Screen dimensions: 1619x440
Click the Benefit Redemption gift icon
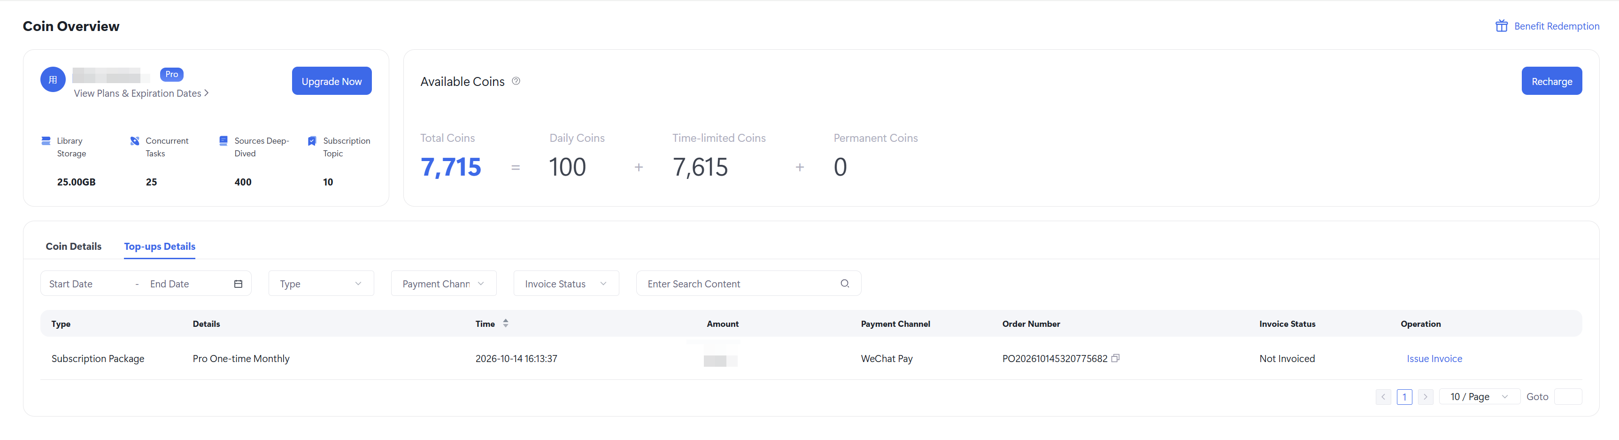[x=1501, y=26]
